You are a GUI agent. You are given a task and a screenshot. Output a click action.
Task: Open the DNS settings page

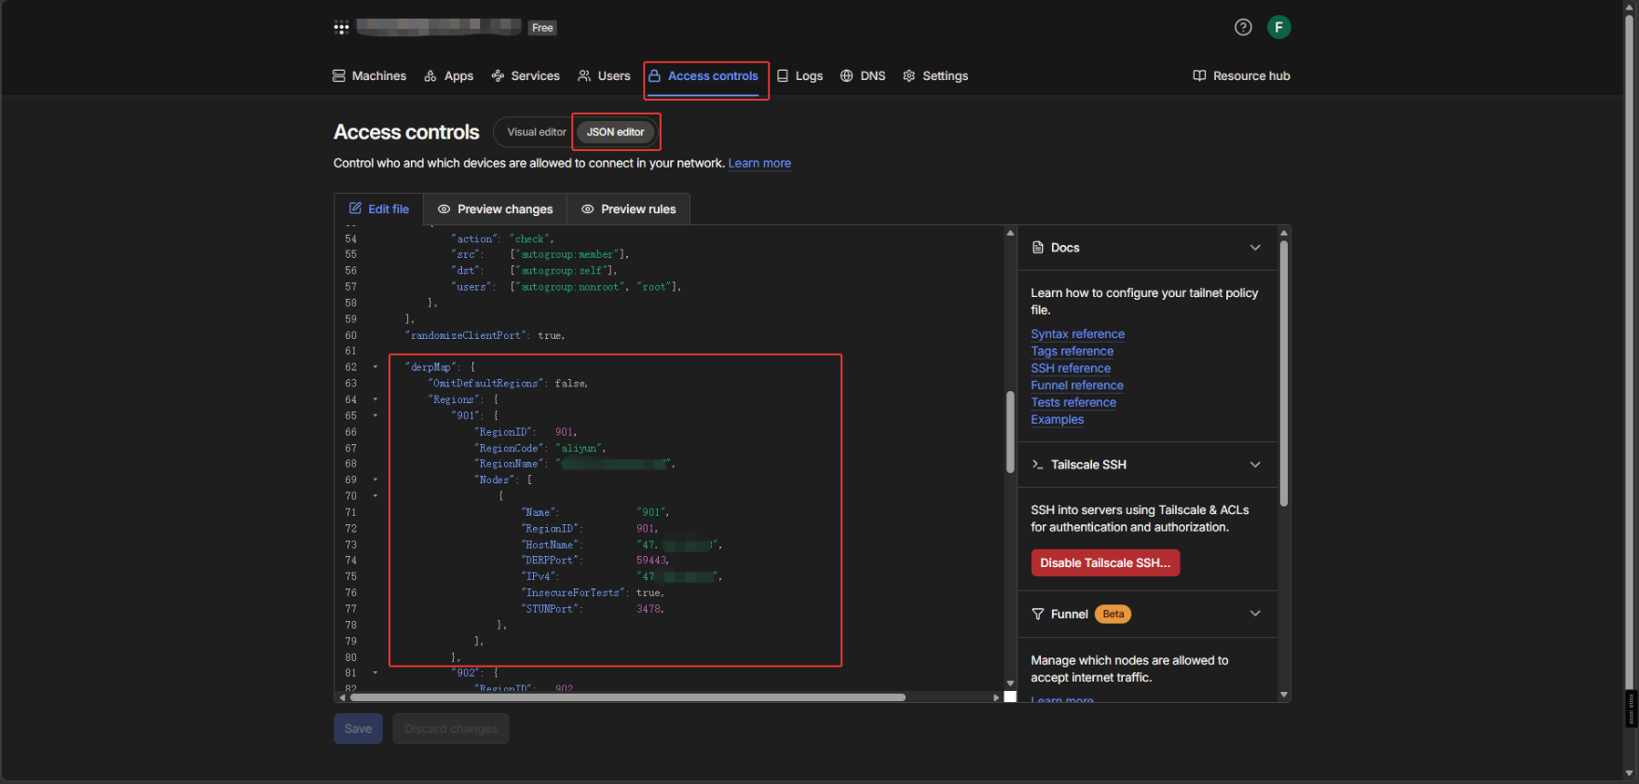(863, 76)
